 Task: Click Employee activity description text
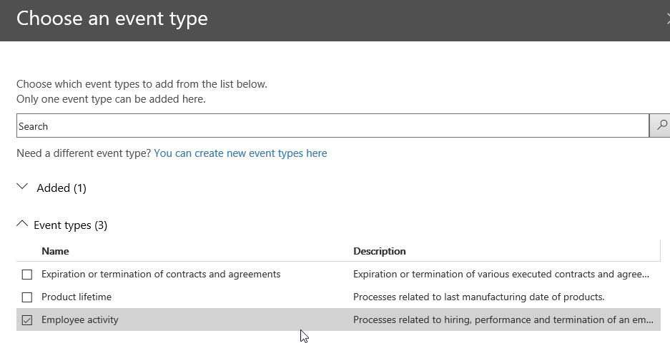tap(502, 320)
